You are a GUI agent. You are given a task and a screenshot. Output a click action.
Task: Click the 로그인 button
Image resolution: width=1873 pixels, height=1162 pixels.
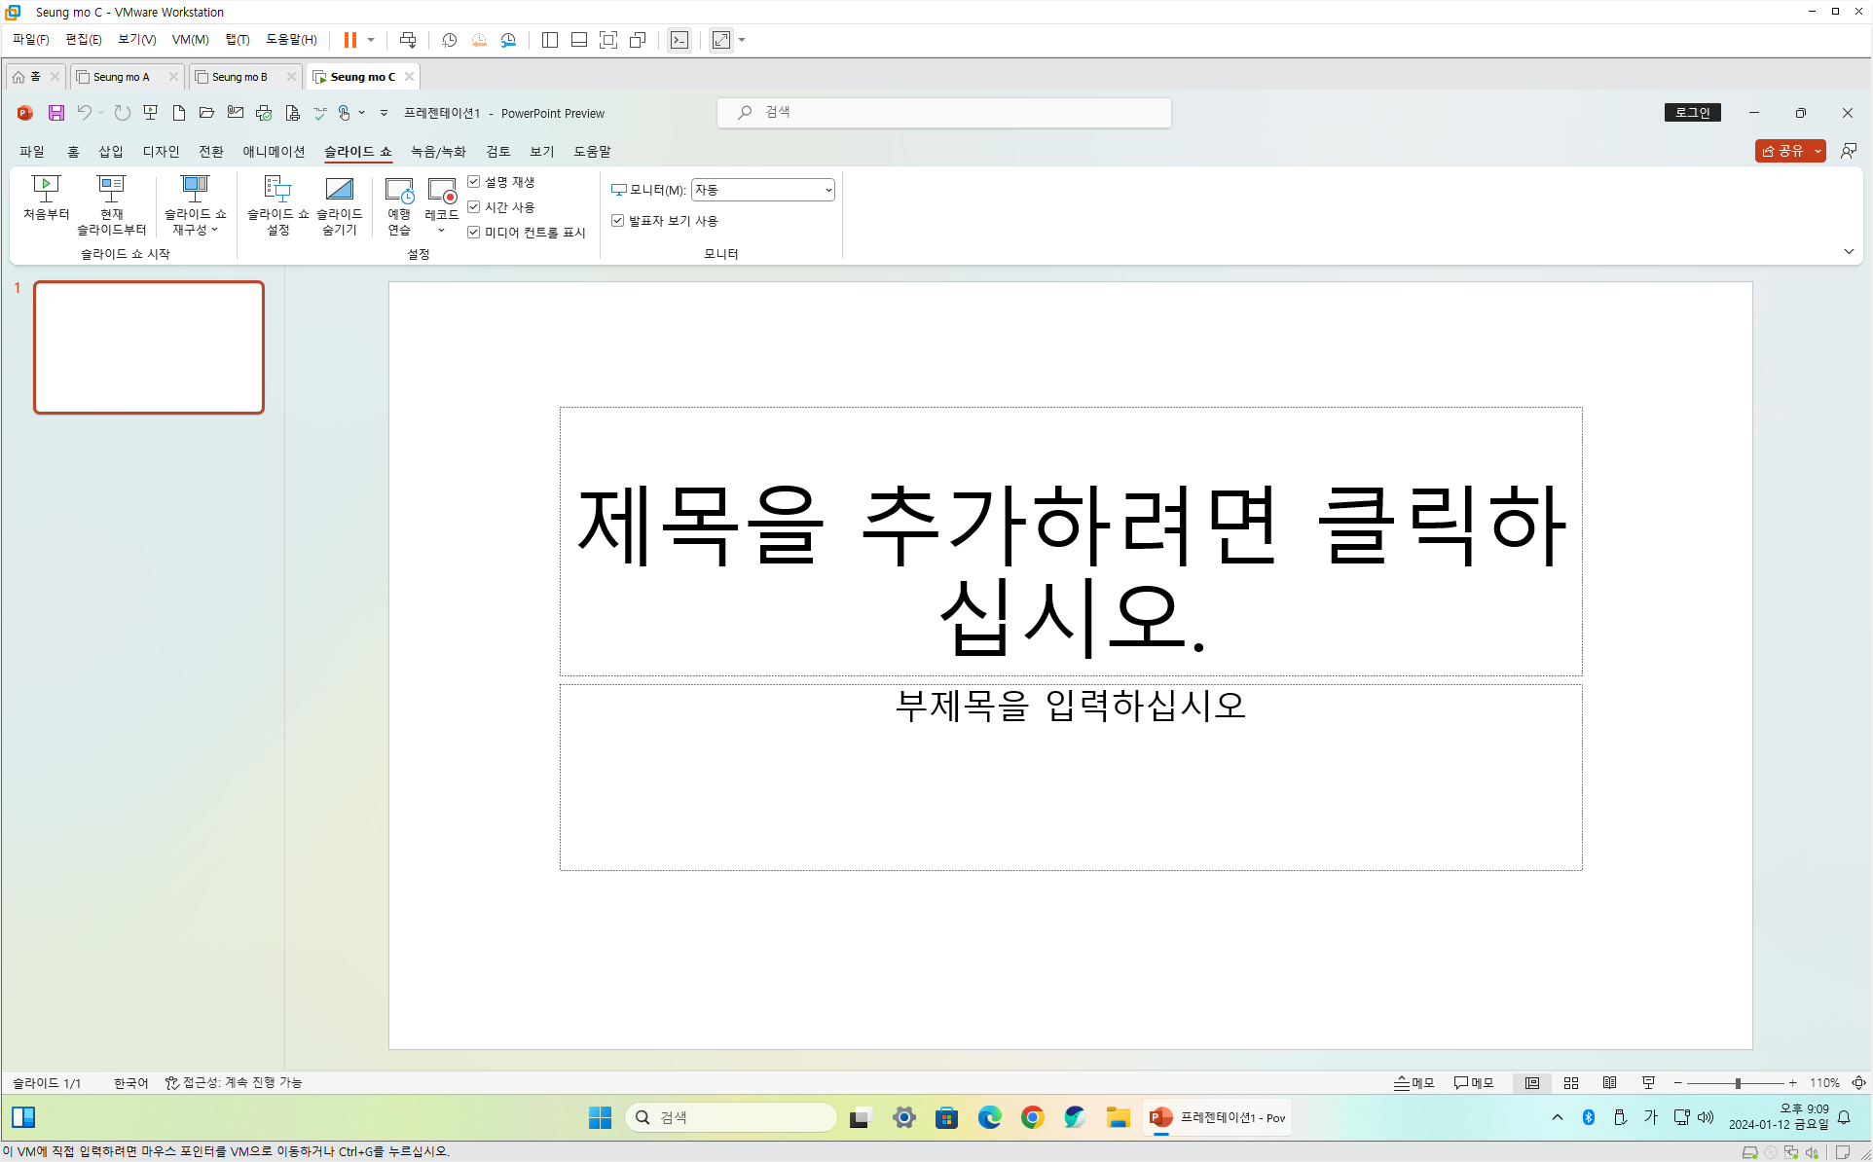point(1692,113)
